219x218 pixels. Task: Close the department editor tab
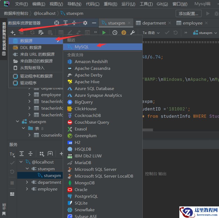point(170,23)
